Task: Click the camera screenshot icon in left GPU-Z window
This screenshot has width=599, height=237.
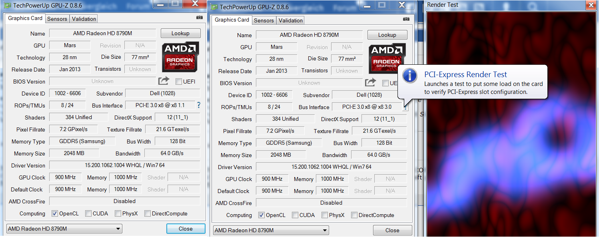Action: tap(200, 18)
